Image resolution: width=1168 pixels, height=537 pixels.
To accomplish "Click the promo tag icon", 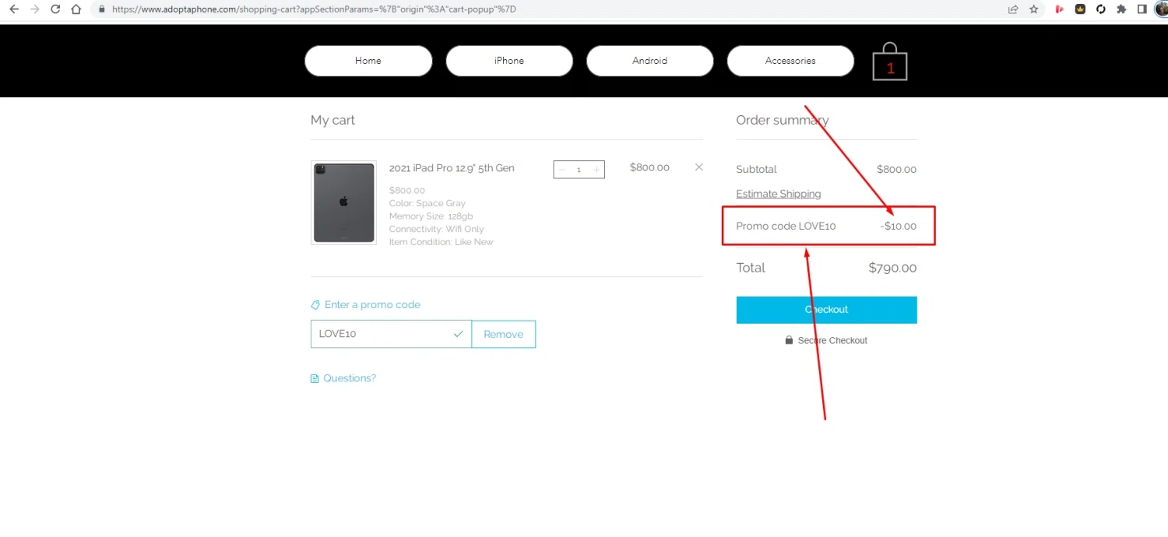I will (x=315, y=305).
